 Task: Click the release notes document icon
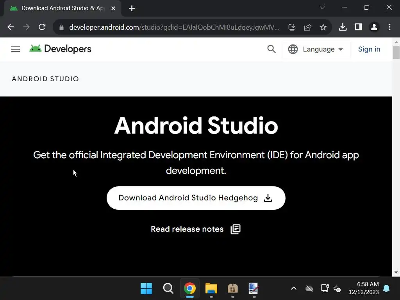236,229
